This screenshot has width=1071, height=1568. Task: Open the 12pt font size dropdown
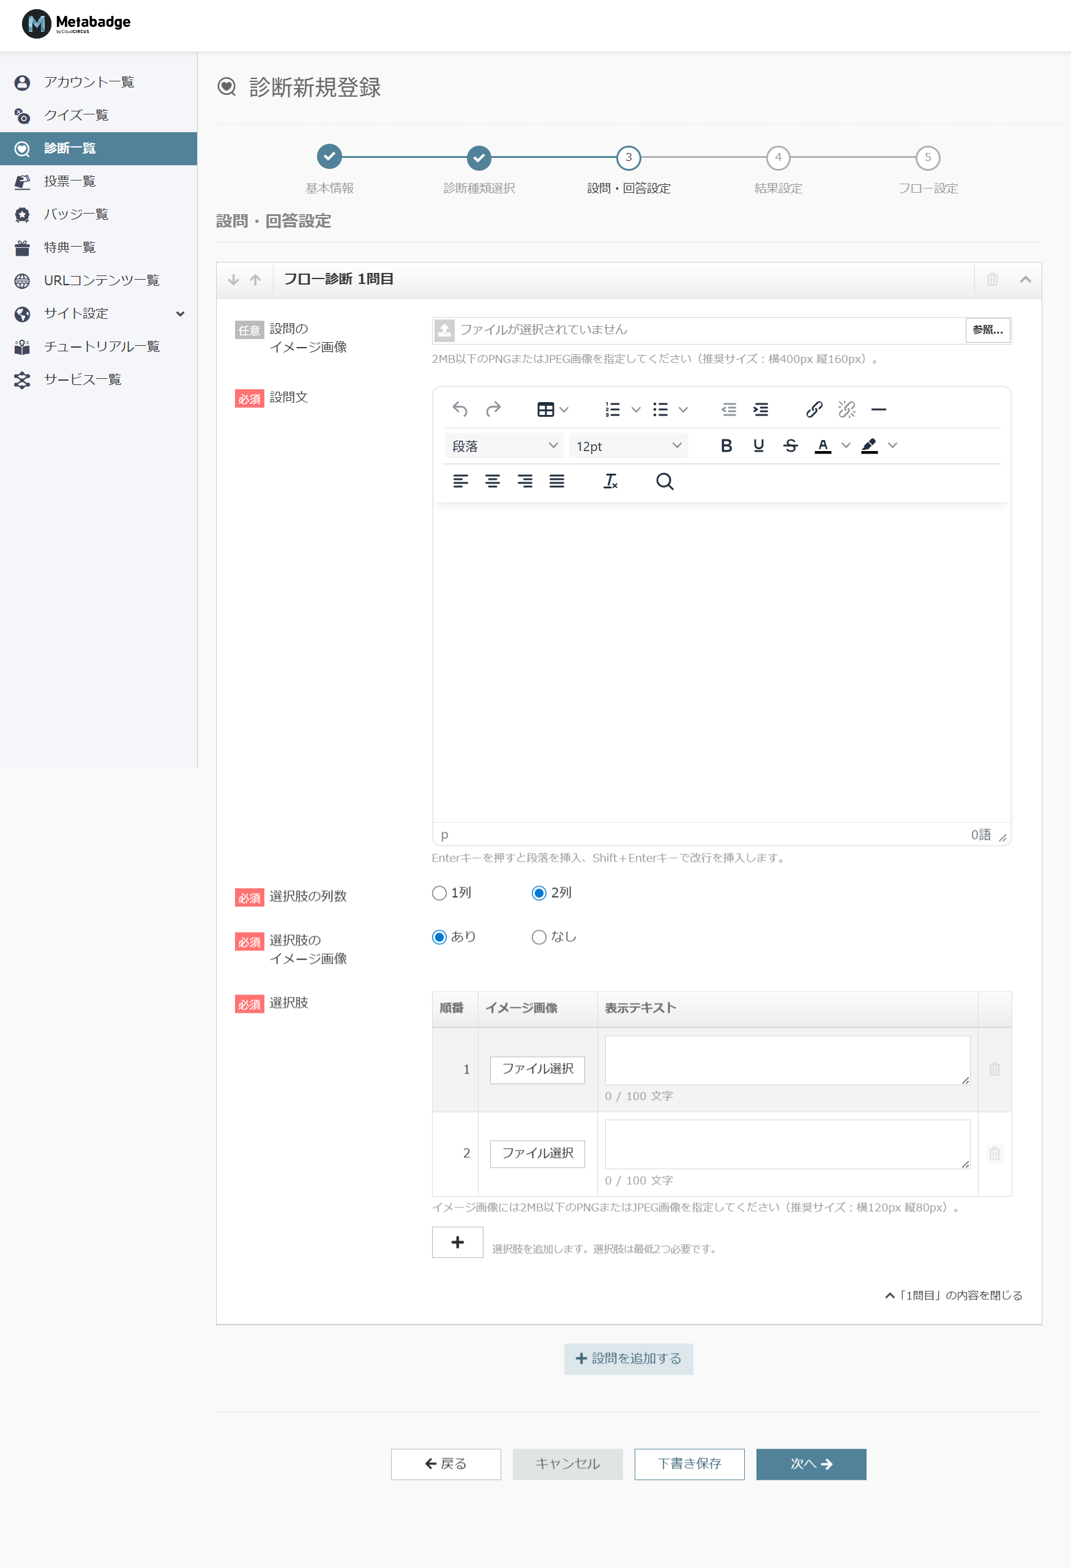628,446
